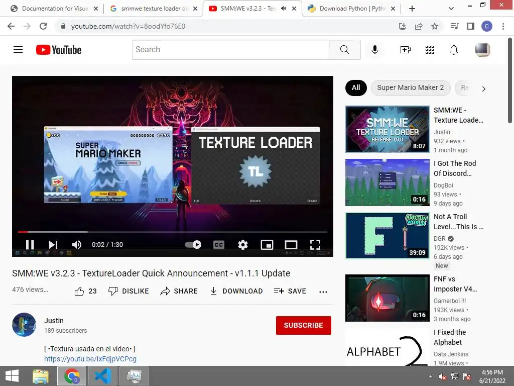Select Super Mario Maker 2 chip
Viewport: 514px width, 386px height.
point(411,87)
